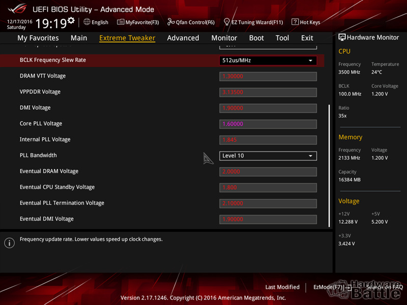Screen dimensions: 407x305
Task: Click Eventual PLL Termination Voltage field
Action: [x=268, y=203]
